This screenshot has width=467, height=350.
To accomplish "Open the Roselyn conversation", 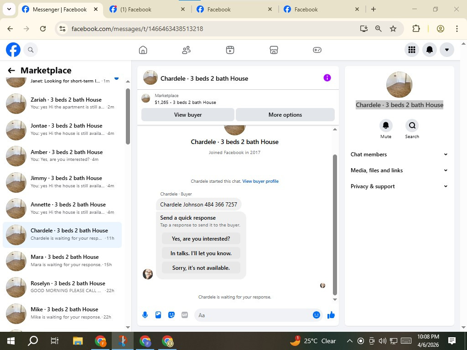I will point(62,287).
